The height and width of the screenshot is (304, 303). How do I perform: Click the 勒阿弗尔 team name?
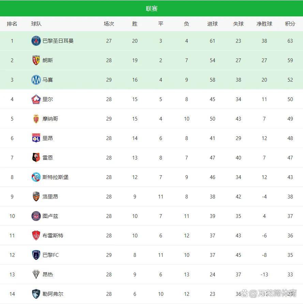tap(53, 294)
